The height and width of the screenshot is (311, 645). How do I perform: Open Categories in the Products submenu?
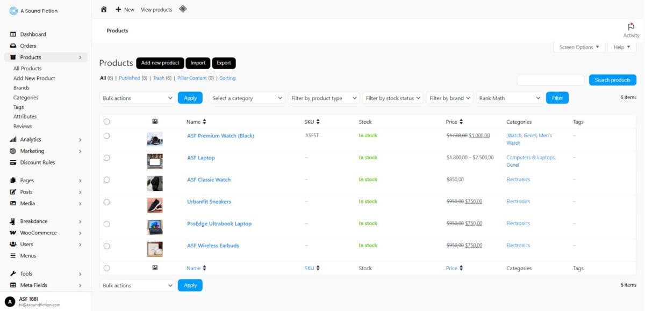coord(26,98)
